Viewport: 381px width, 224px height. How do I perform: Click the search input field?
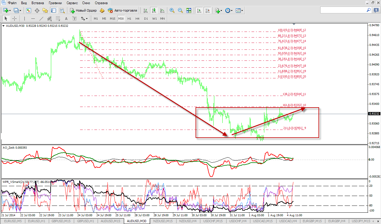click(x=342, y=10)
